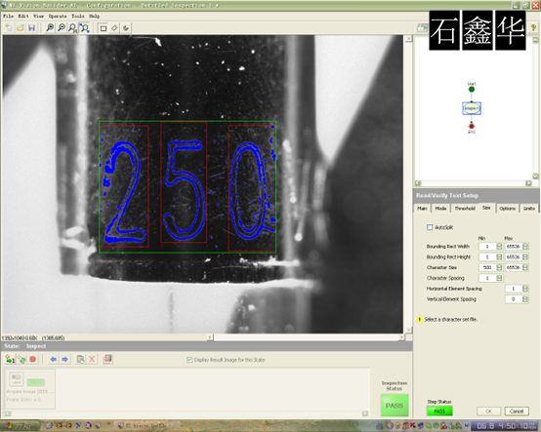Click the Edit Step icon in state toolbar

pos(80,359)
